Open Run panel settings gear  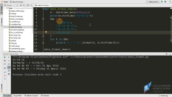pos(167,54)
